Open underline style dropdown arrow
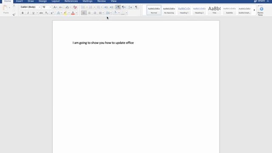This screenshot has width=272, height=153. [x=37, y=13]
